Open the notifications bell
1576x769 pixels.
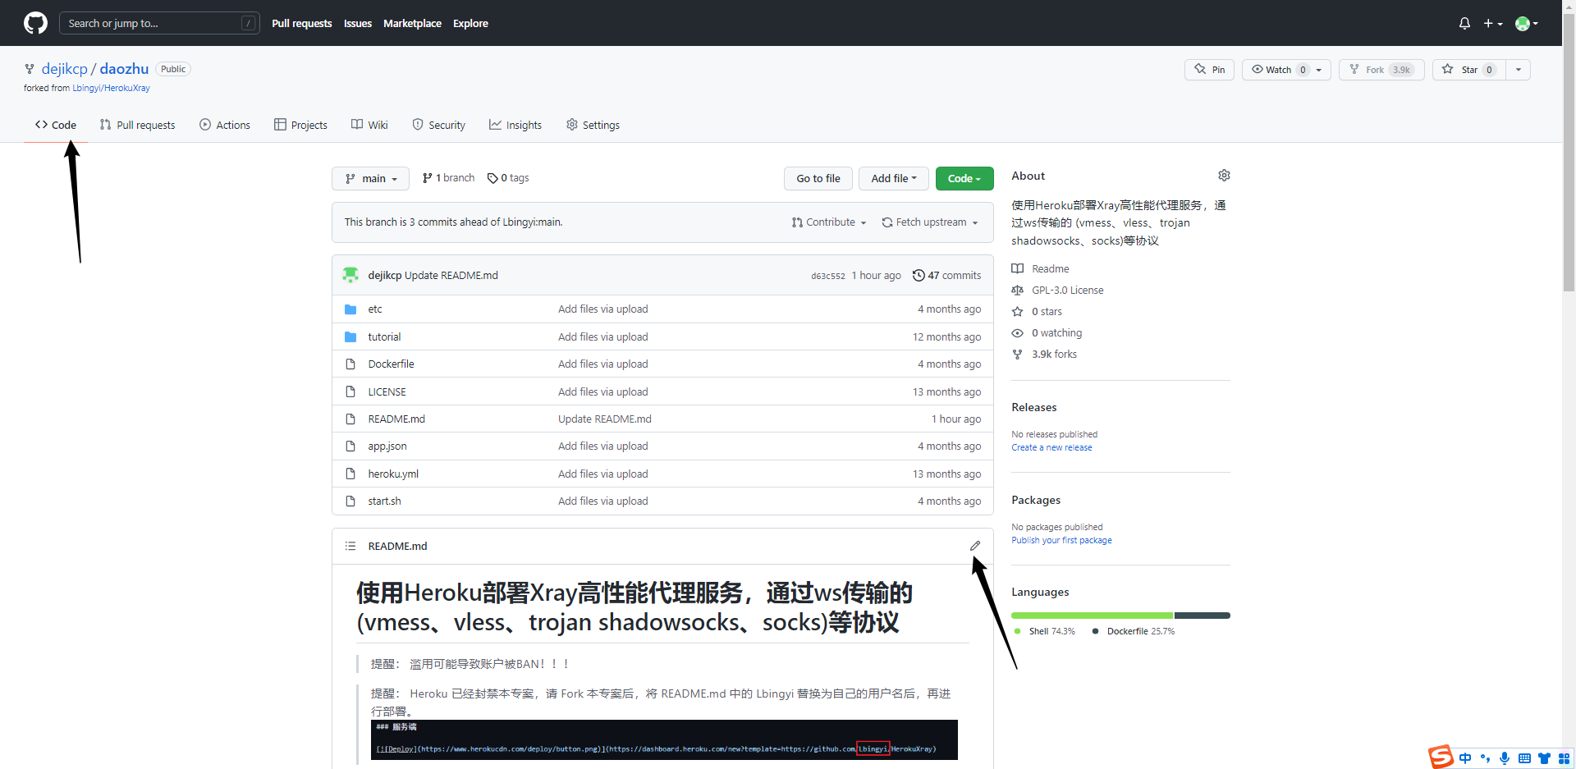(x=1464, y=23)
